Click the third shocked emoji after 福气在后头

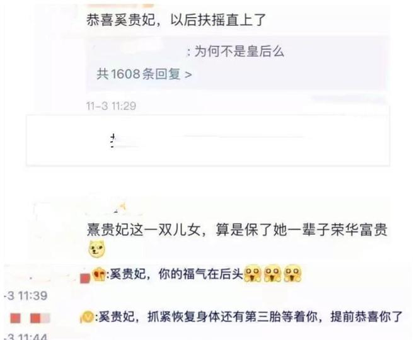pyautogui.click(x=293, y=273)
